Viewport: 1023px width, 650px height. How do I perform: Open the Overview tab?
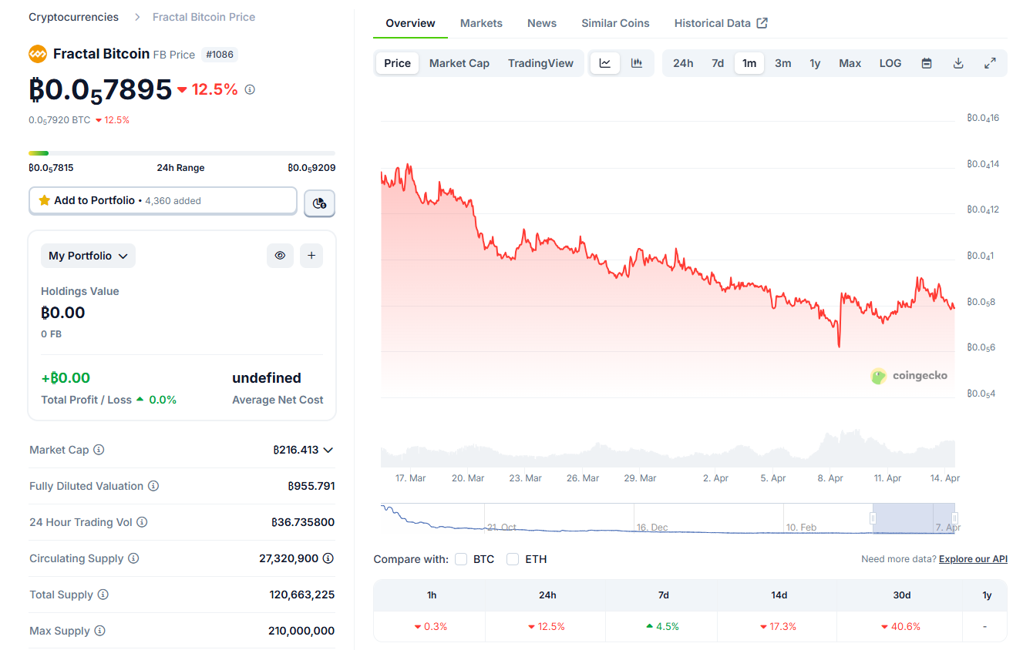[410, 23]
